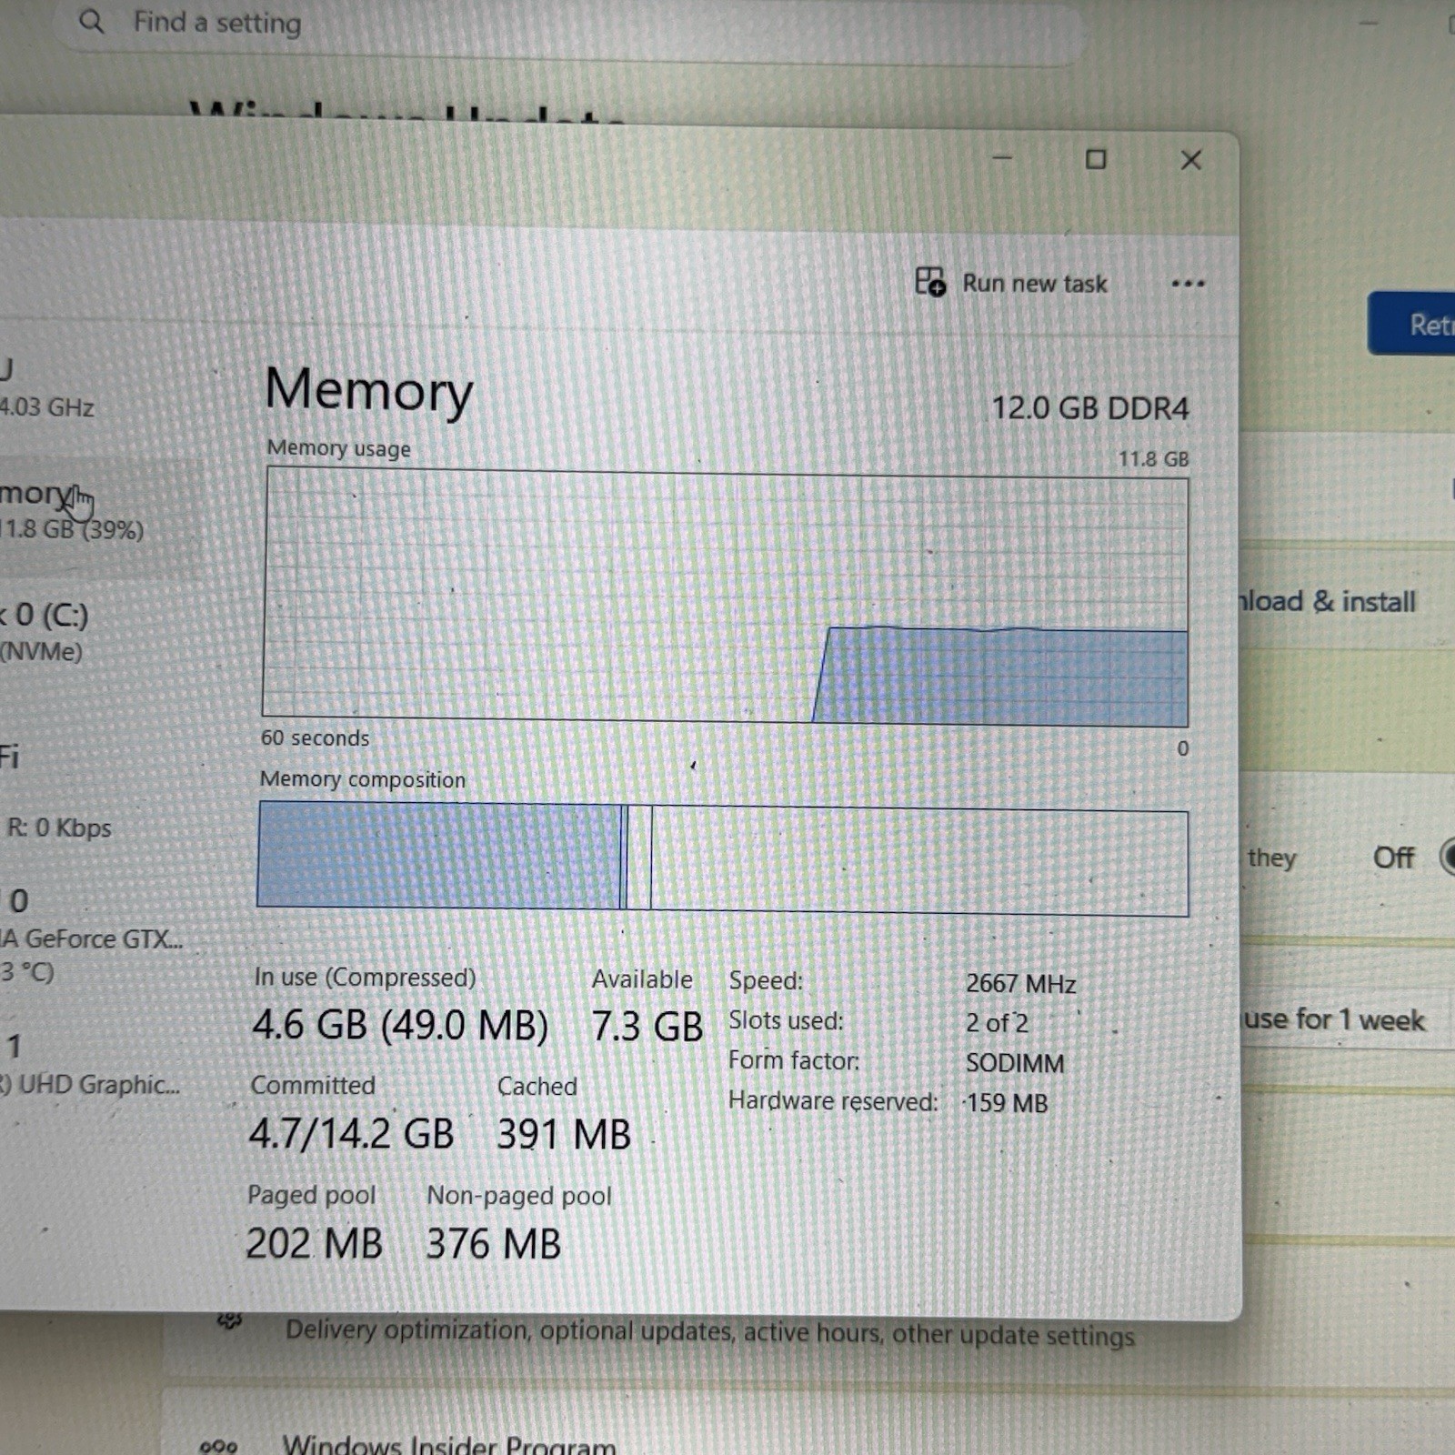The width and height of the screenshot is (1455, 1455).
Task: Click the Run new task label
Action: [1035, 284]
